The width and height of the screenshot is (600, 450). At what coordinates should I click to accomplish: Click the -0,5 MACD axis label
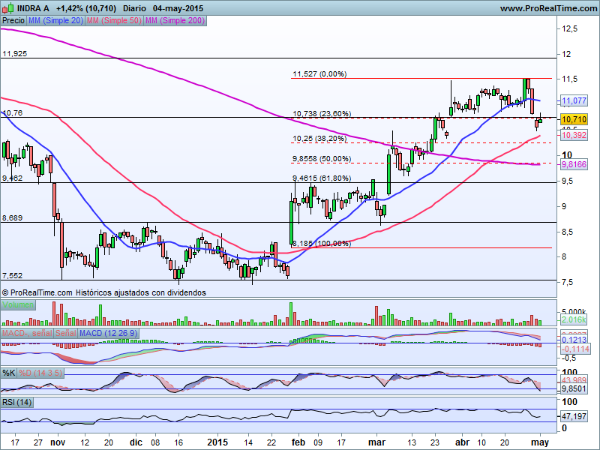pos(569,358)
